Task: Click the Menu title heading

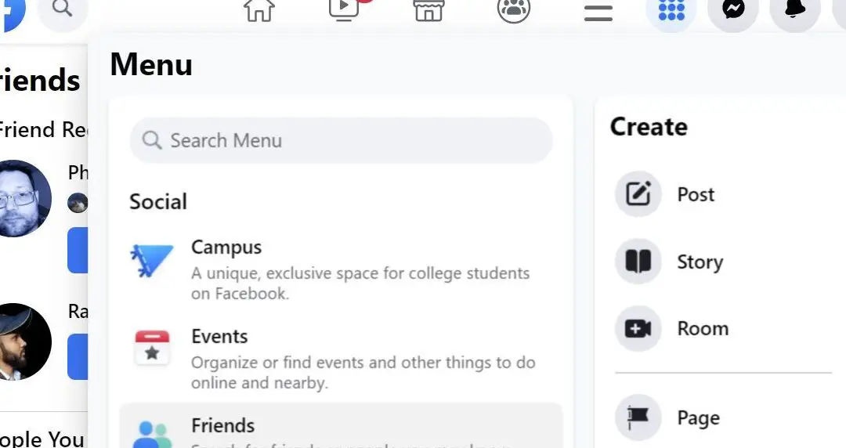Action: [x=151, y=65]
